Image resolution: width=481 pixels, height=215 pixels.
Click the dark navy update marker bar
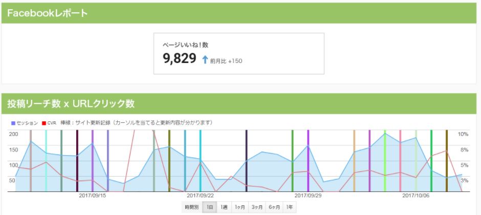[246, 161]
